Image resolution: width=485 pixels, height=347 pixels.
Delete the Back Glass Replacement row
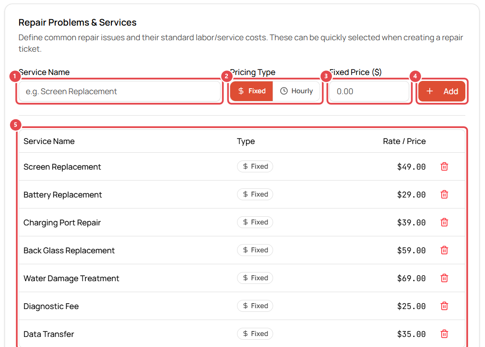444,250
